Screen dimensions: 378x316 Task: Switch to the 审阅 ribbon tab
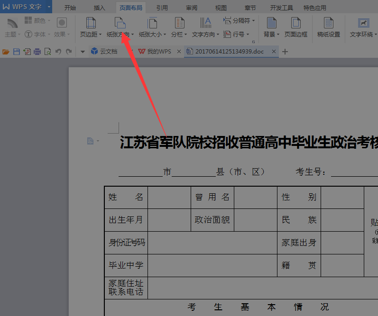click(x=192, y=8)
